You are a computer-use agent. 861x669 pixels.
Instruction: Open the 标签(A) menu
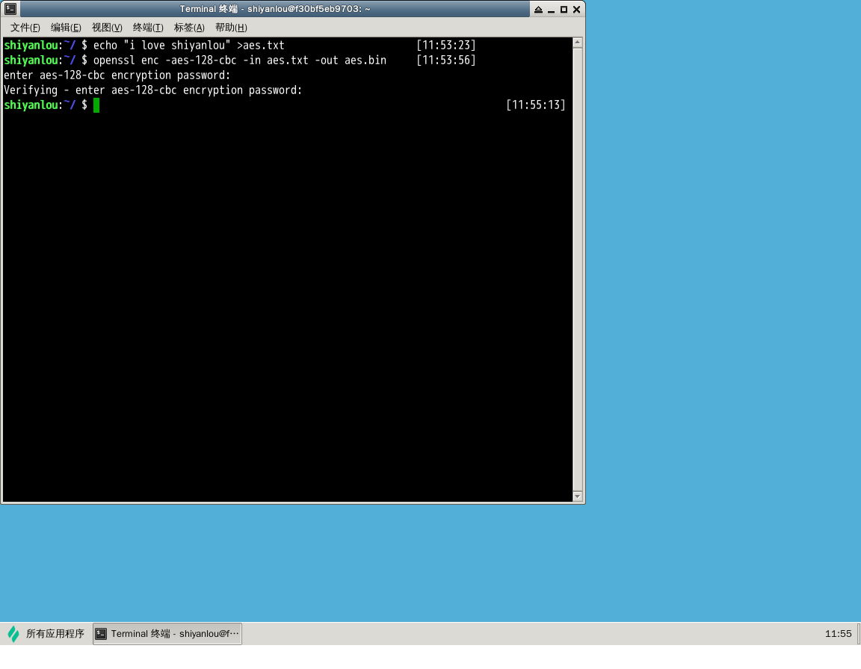[x=189, y=28]
